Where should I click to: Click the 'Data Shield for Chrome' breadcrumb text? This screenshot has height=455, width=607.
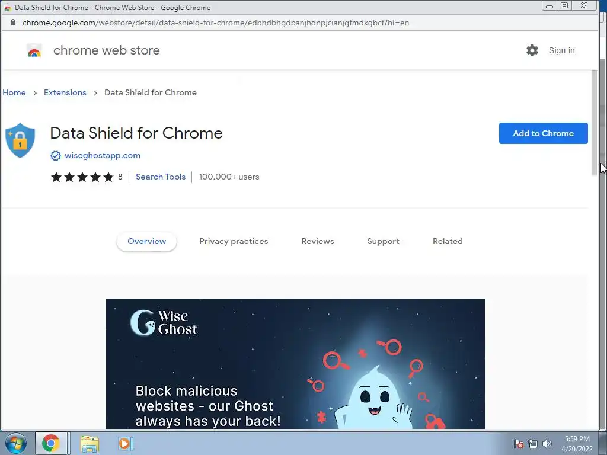151,92
